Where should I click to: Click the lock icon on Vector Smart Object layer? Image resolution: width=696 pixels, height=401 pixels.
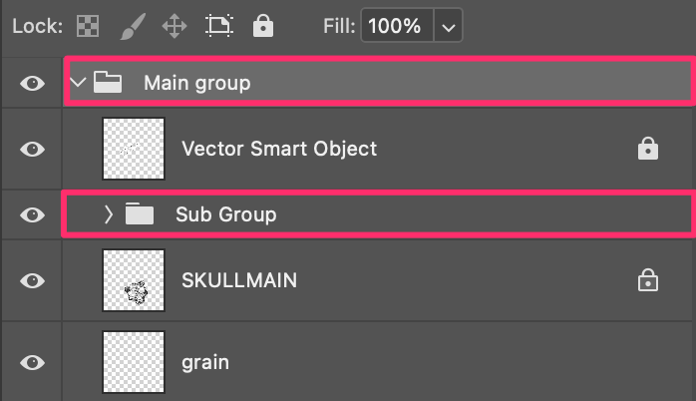pos(647,149)
